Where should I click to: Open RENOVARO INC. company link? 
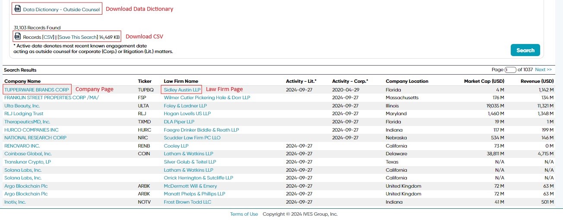22,146
